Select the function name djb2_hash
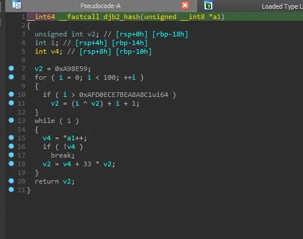The width and height of the screenshot is (303, 239). coord(121,17)
